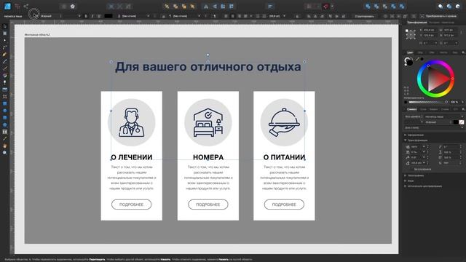Select the Artboard tool
Screen dimensions: 466x262
[x=4, y=33]
